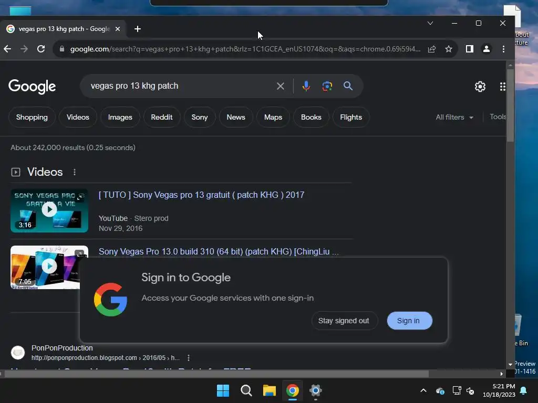Filter results by Flights
The width and height of the screenshot is (538, 403).
351,117
